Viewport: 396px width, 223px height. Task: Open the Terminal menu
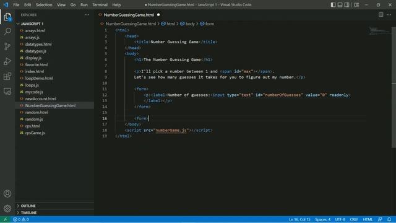tap(100, 5)
